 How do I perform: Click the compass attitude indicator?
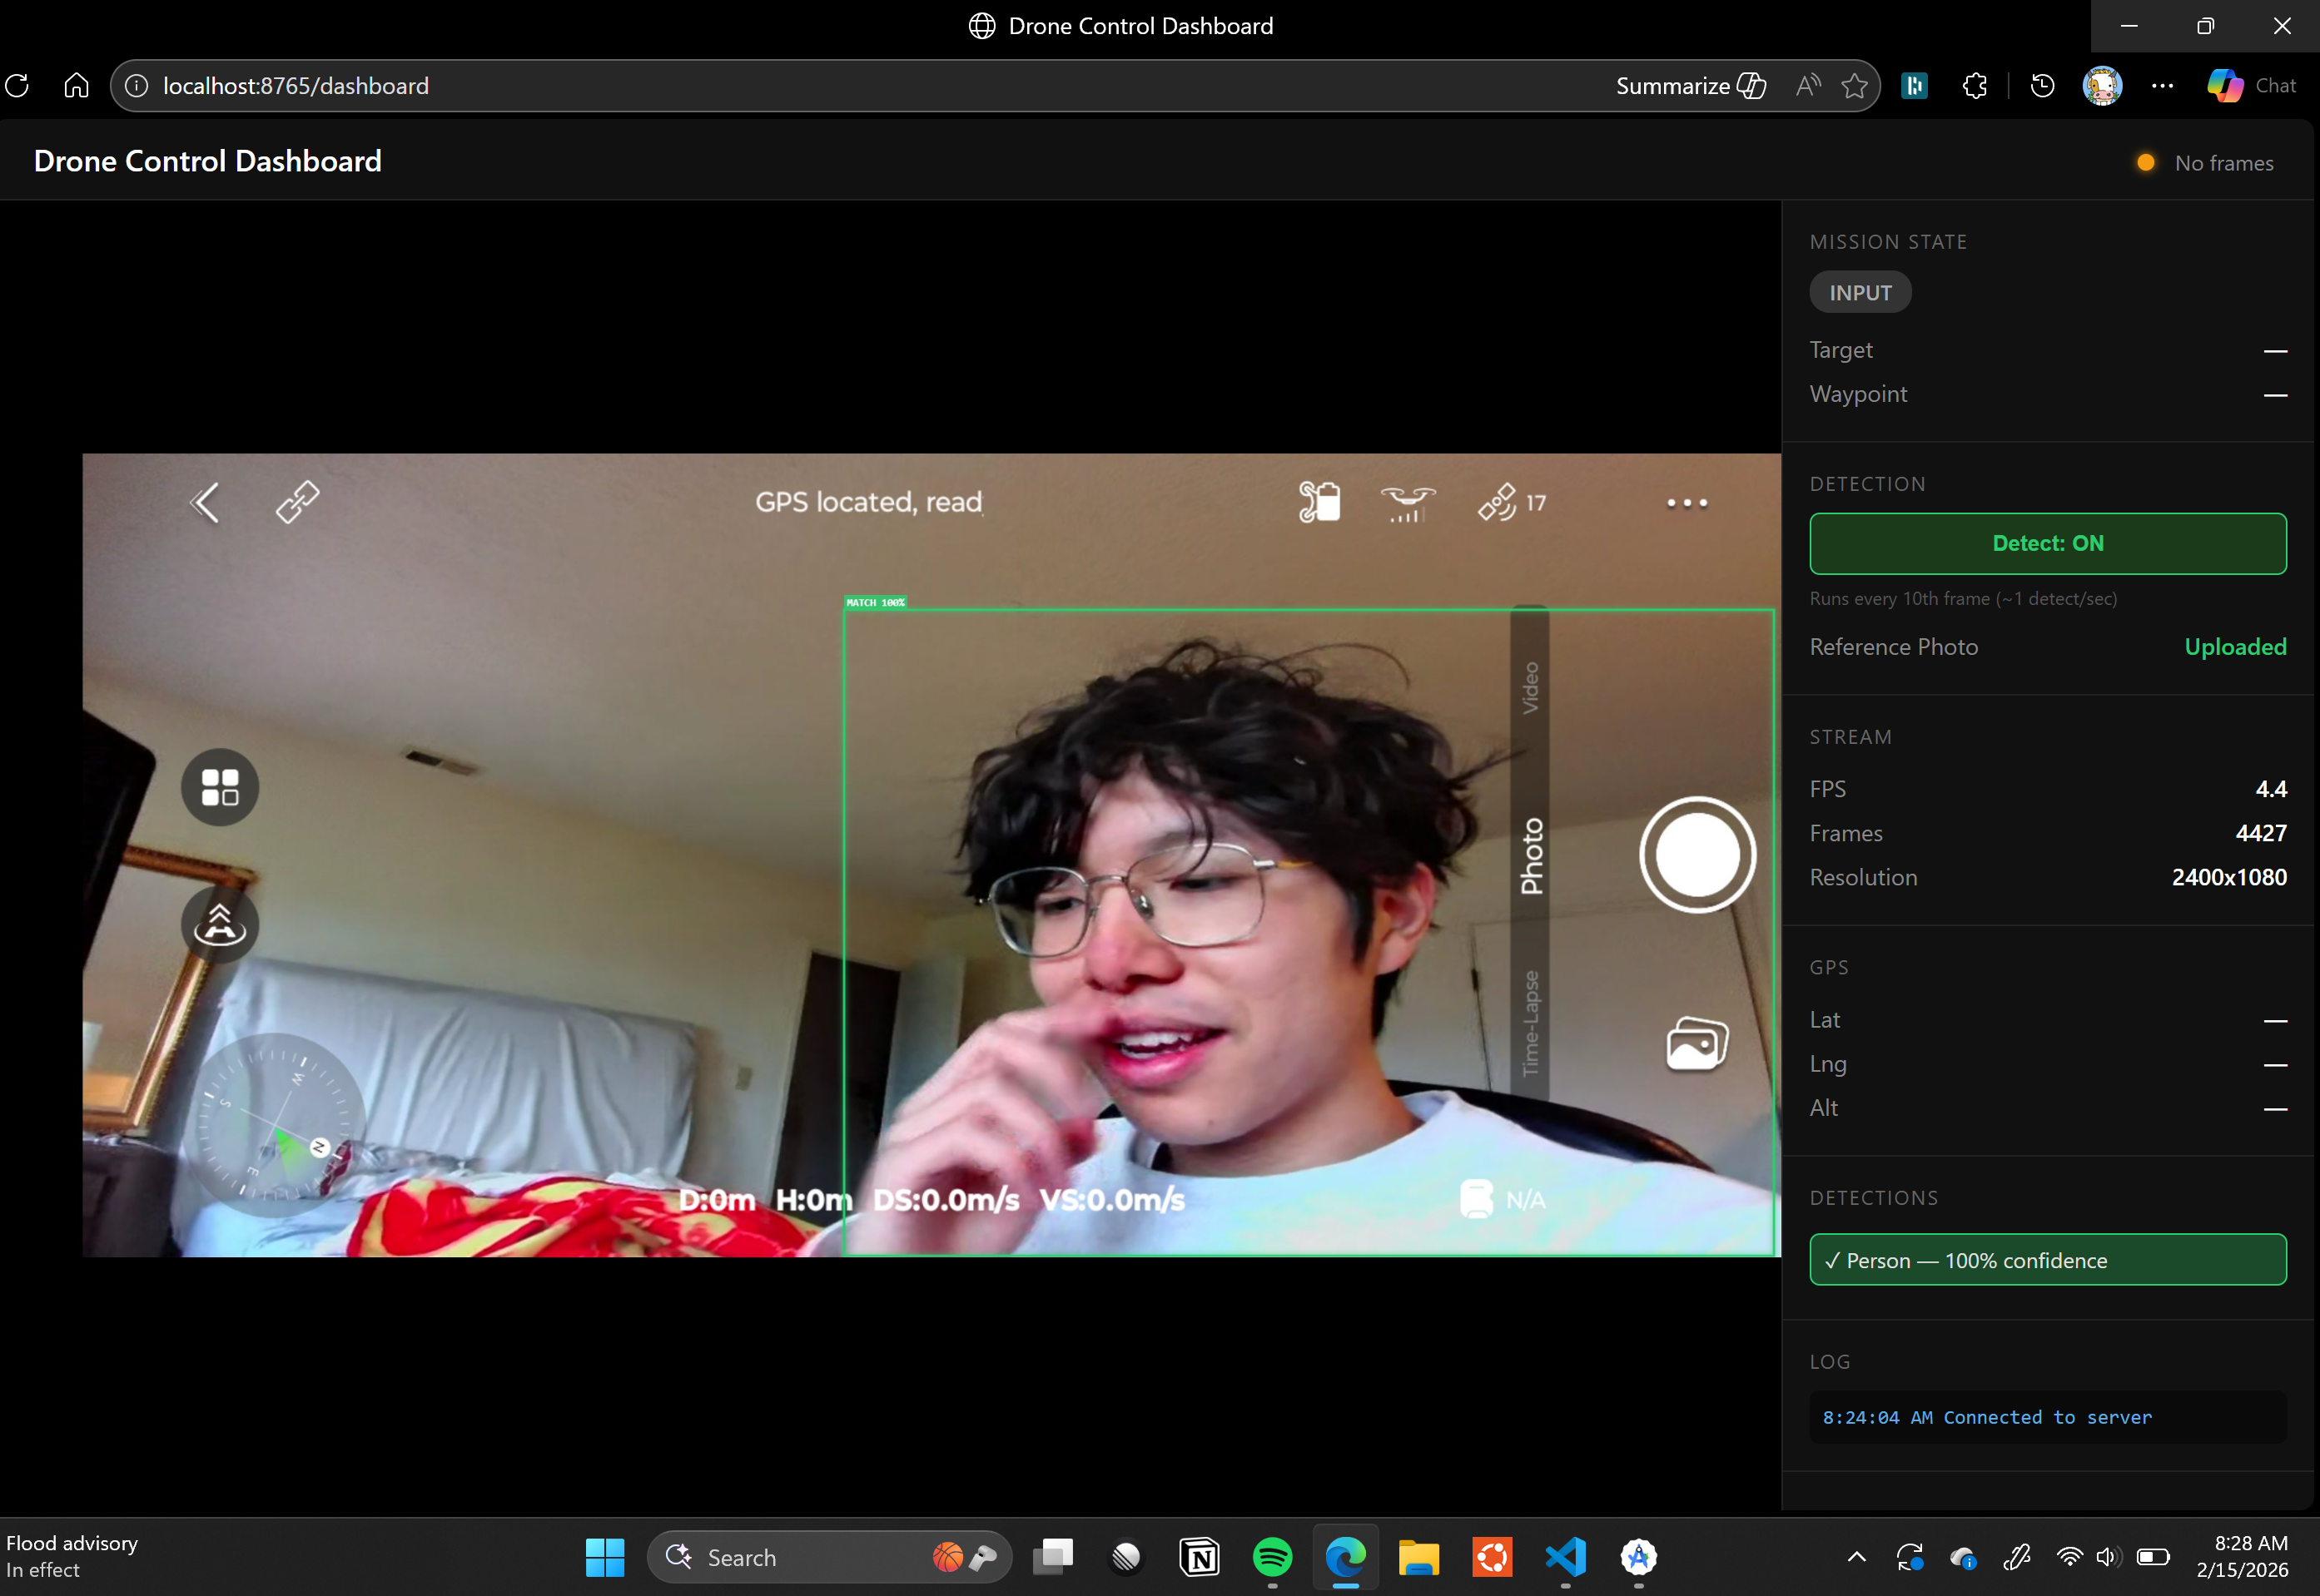[275, 1123]
